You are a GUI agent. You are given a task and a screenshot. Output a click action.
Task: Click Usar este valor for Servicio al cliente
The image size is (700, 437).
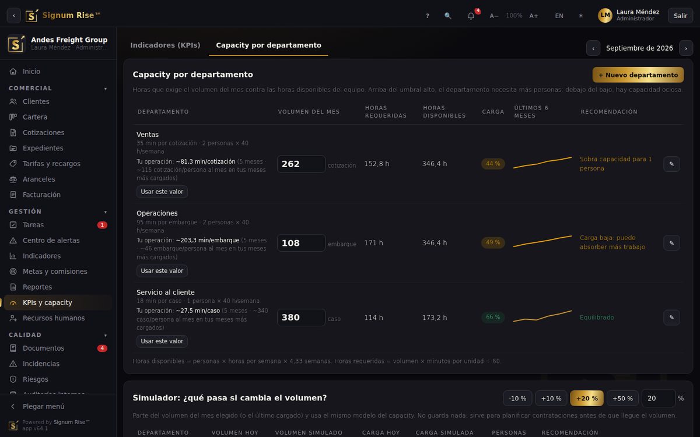(162, 341)
